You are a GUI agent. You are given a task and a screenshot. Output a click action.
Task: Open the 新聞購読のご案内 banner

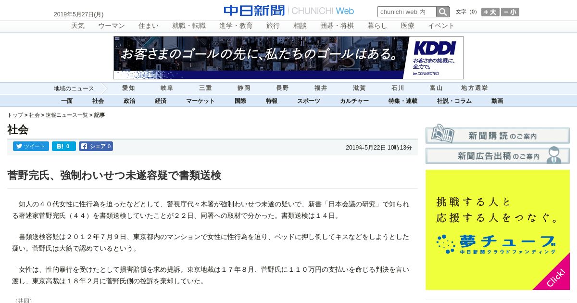pyautogui.click(x=498, y=135)
